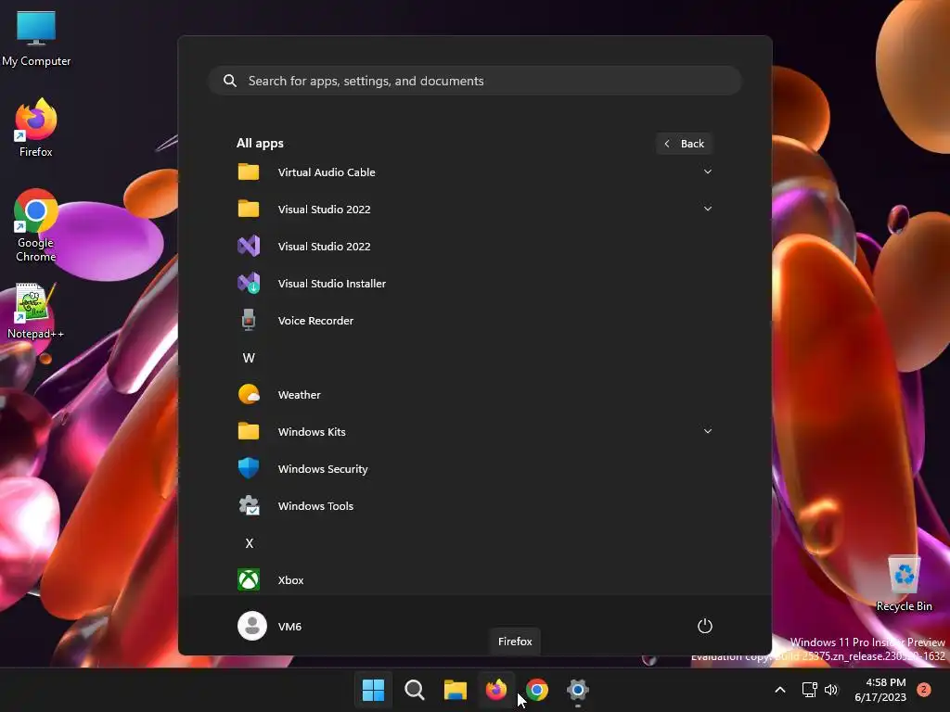Launch the Xbox app icon

point(249,579)
